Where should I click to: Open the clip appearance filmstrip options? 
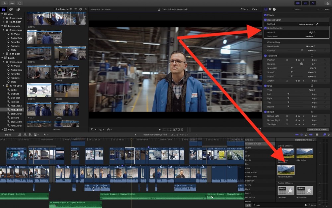(80, 9)
